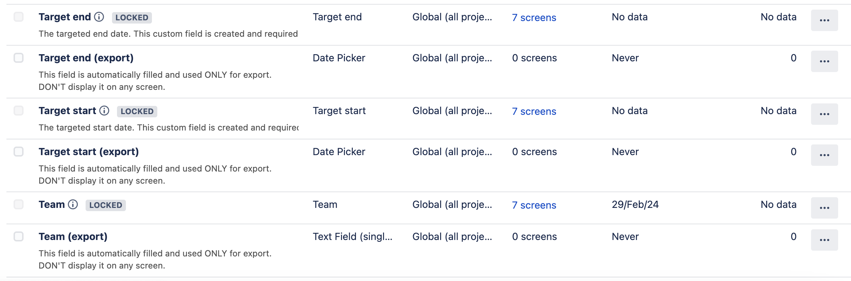851x281 pixels.
Task: Click the info icon next to Target start
Action: click(x=104, y=111)
